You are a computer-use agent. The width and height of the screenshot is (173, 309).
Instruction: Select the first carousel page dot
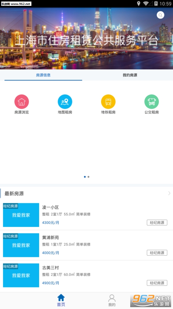tap(85, 177)
